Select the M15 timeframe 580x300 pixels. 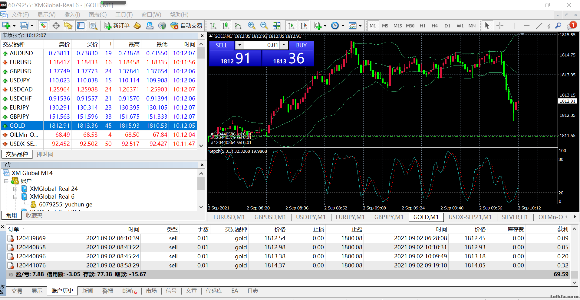tap(398, 26)
